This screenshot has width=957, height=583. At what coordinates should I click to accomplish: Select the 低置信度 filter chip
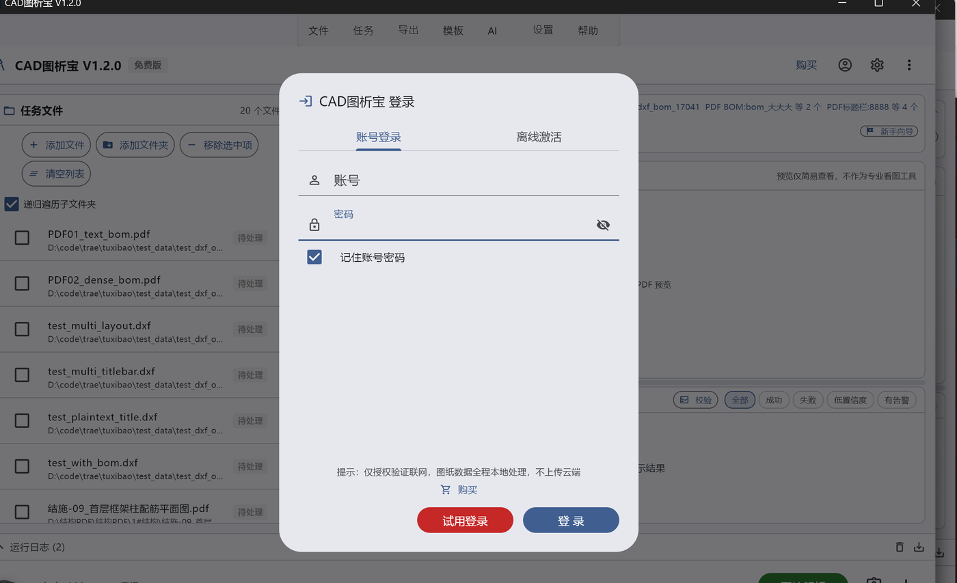[850, 400]
